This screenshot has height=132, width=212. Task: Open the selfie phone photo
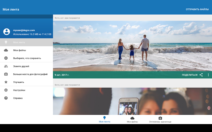tap(132, 101)
